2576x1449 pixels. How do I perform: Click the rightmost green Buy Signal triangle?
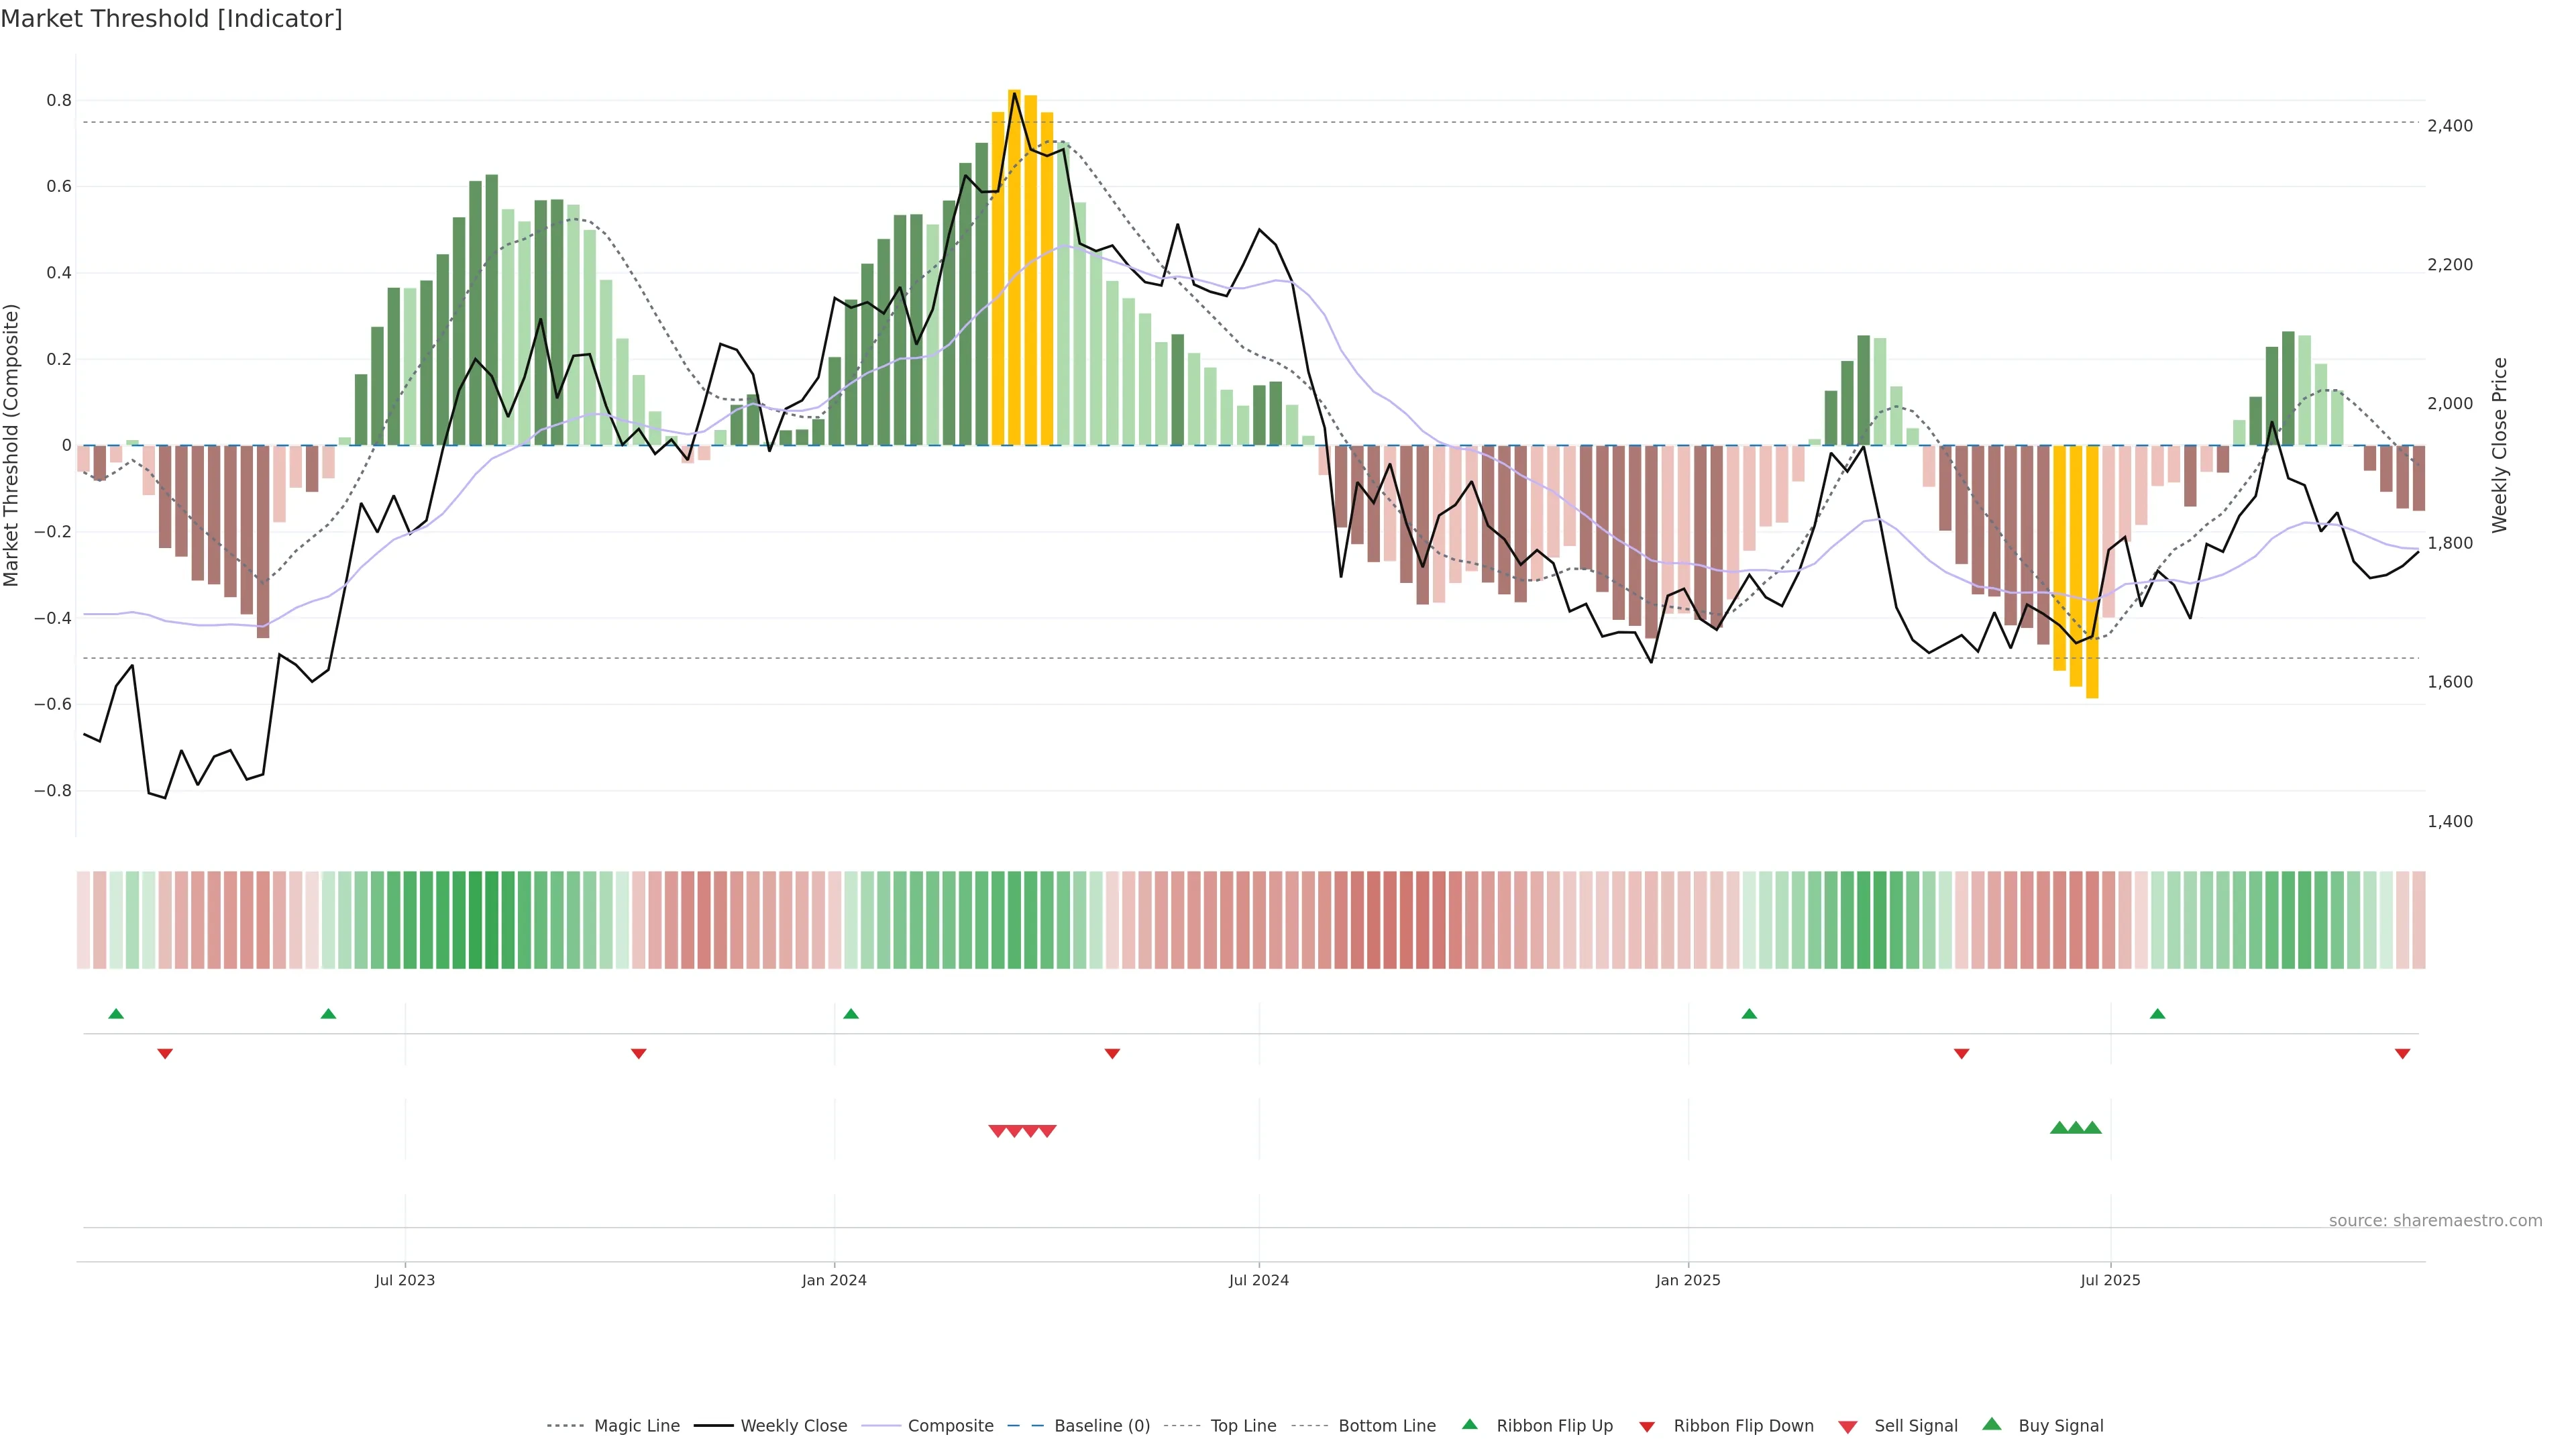pos(2092,1128)
